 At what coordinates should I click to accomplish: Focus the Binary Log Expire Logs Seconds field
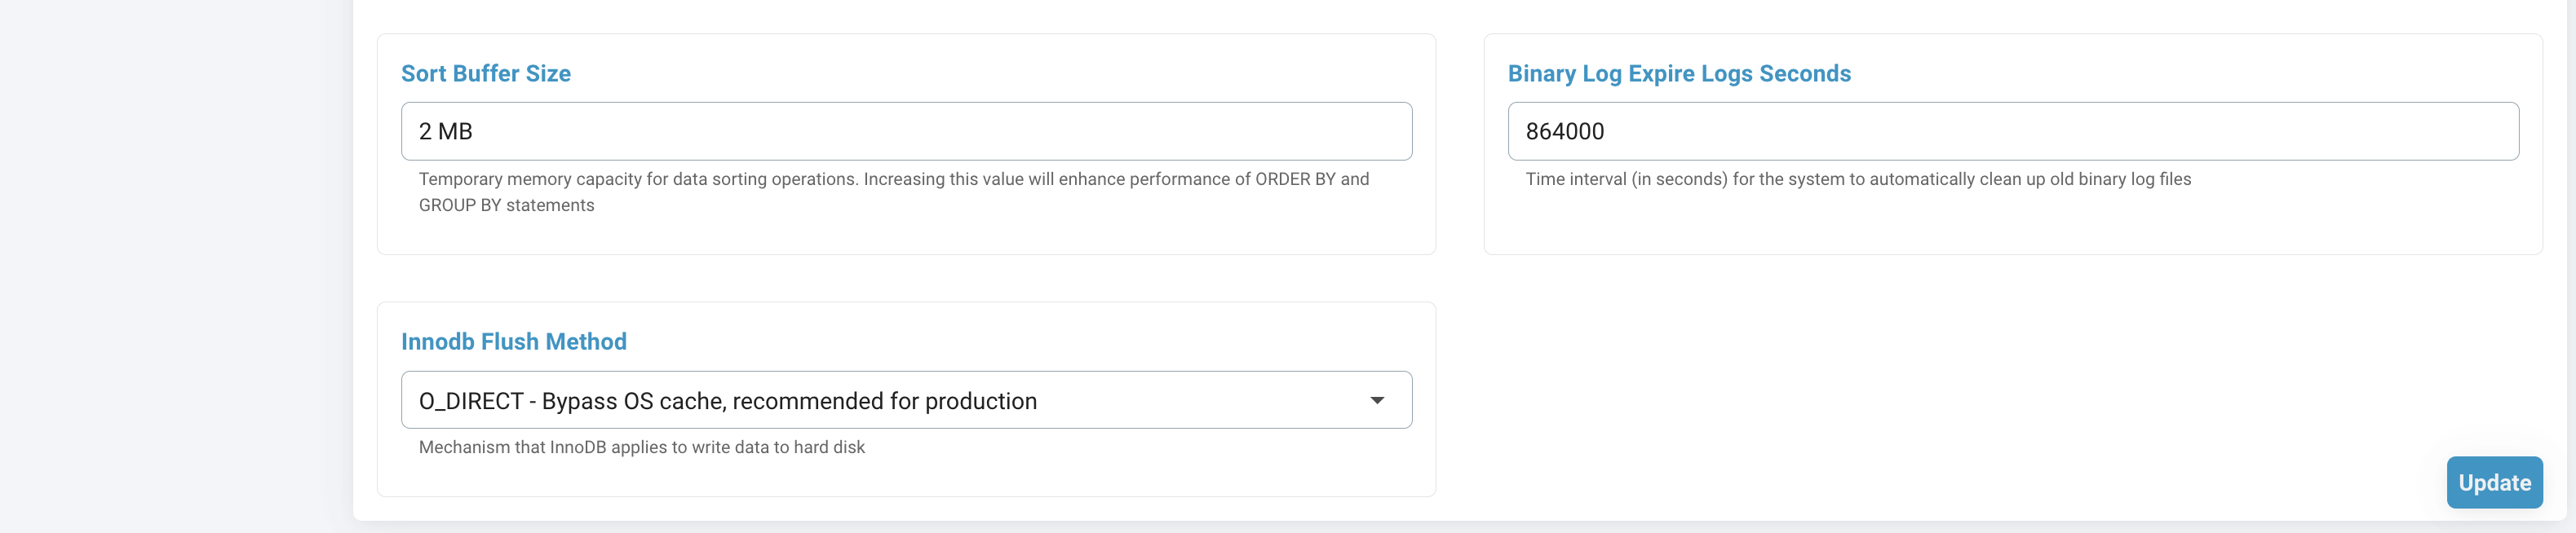(x=2010, y=131)
